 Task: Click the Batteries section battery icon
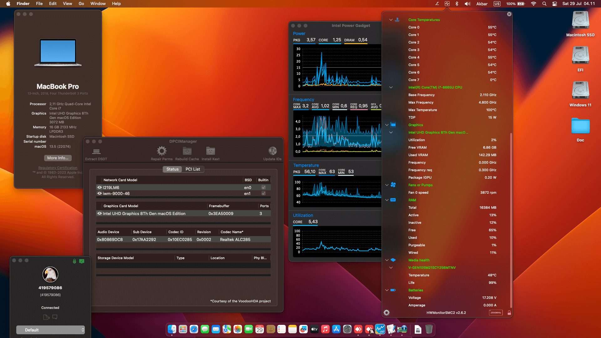click(x=393, y=290)
